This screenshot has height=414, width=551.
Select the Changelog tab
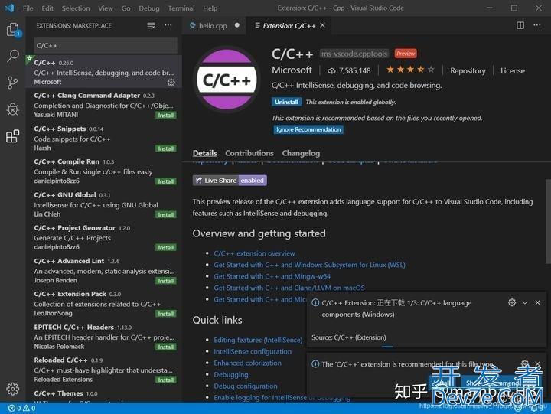point(301,153)
